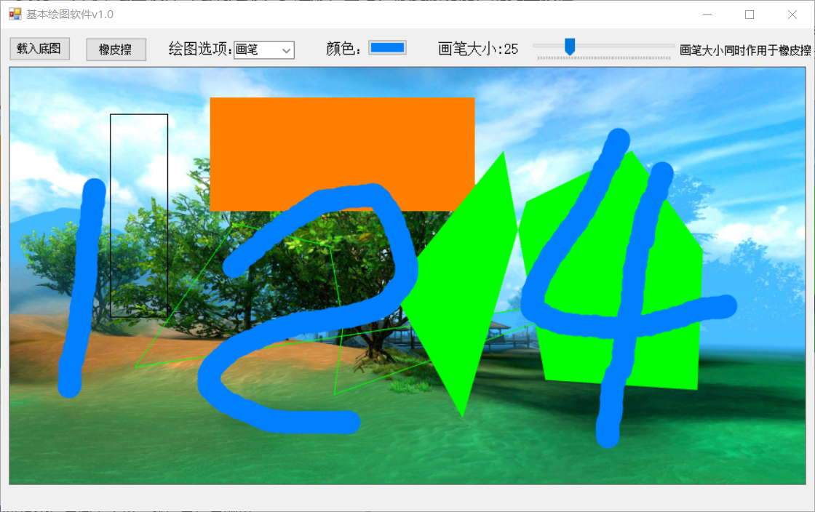Click the blue 颜色 color swatch
Viewport: 815px width, 512px height.
click(x=388, y=47)
